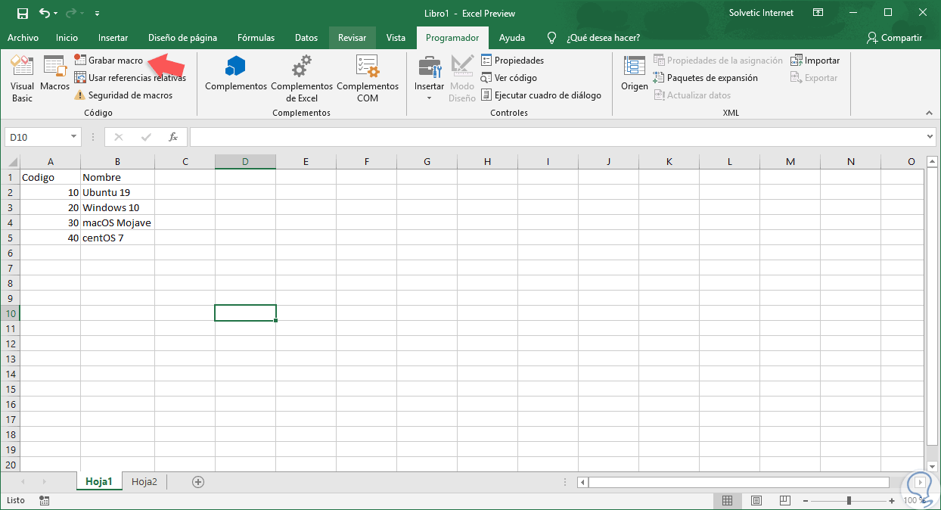Switch to the Diseño de página tab

coord(182,38)
